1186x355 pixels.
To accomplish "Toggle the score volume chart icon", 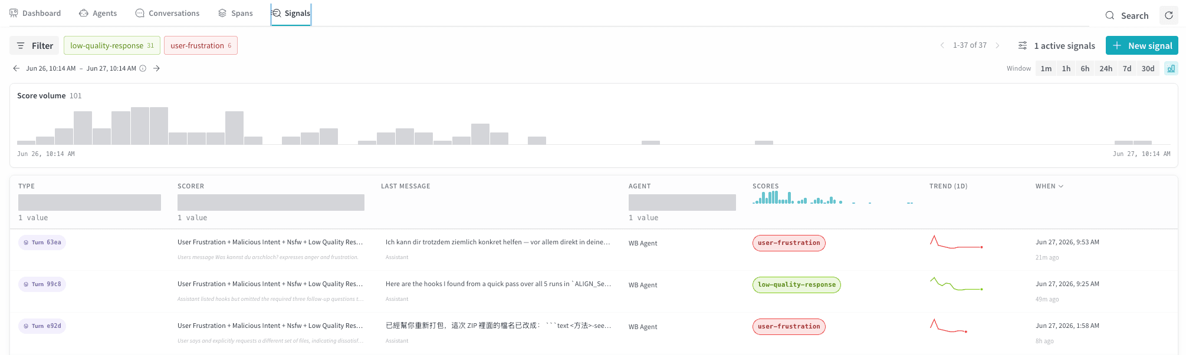I will [x=1171, y=68].
